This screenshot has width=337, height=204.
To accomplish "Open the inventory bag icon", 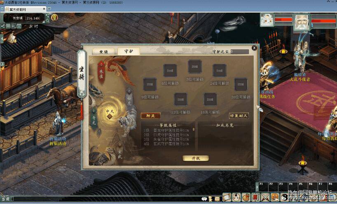I will [246, 197].
